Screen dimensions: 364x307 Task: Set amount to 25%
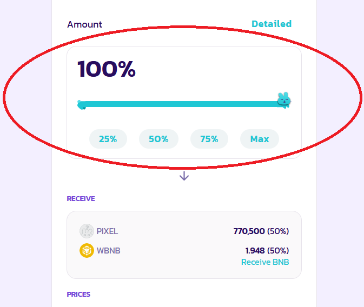(x=108, y=139)
